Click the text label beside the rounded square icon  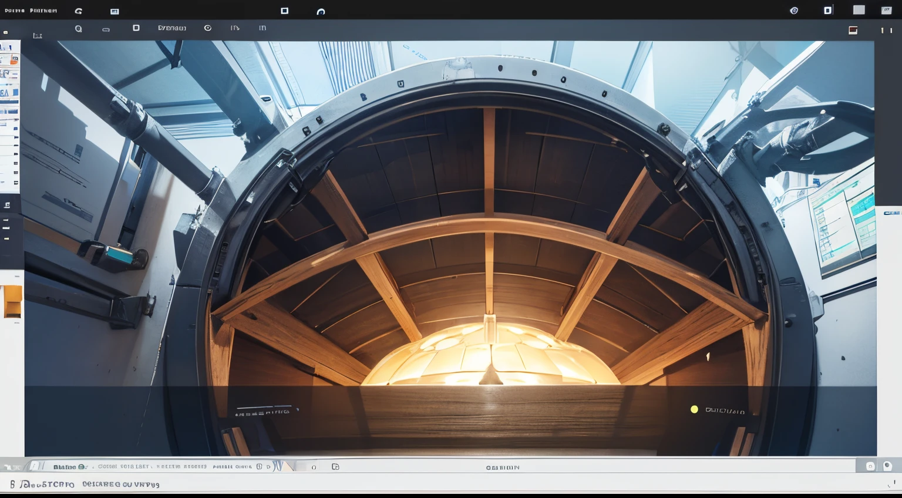tap(172, 28)
